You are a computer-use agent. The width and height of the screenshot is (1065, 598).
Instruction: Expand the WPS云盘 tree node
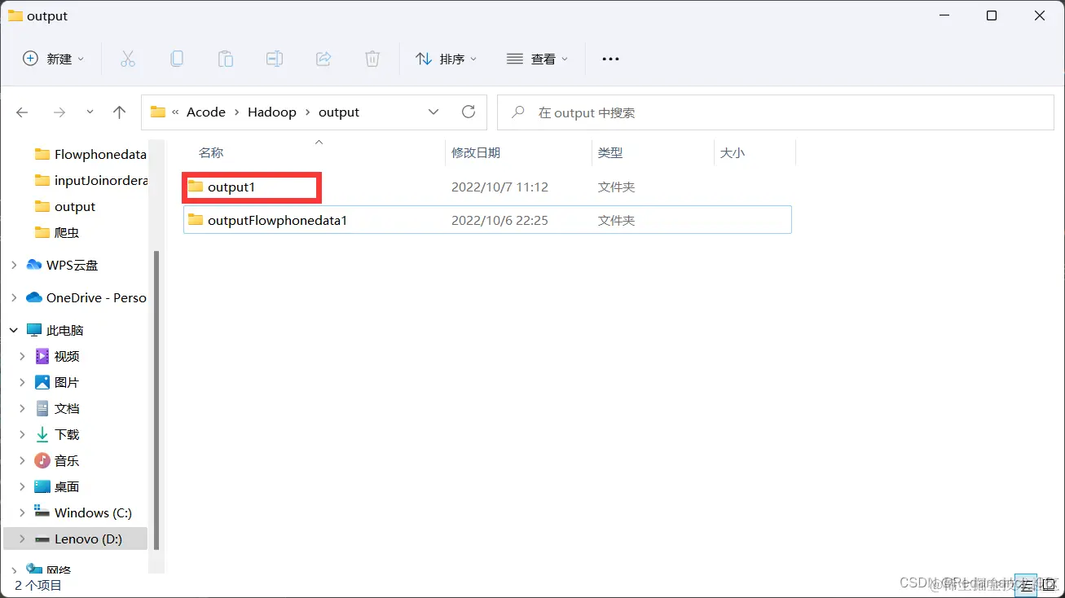[13, 266]
